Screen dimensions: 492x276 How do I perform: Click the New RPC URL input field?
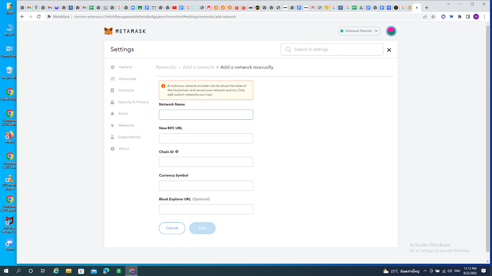(x=206, y=138)
